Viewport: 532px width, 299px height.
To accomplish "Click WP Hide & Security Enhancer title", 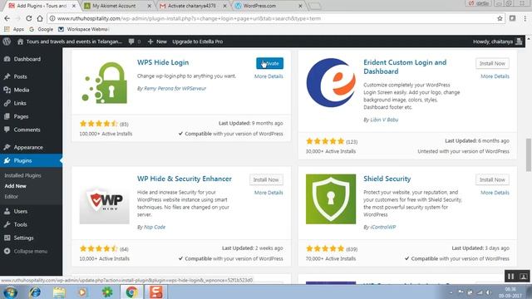I will tap(185, 179).
